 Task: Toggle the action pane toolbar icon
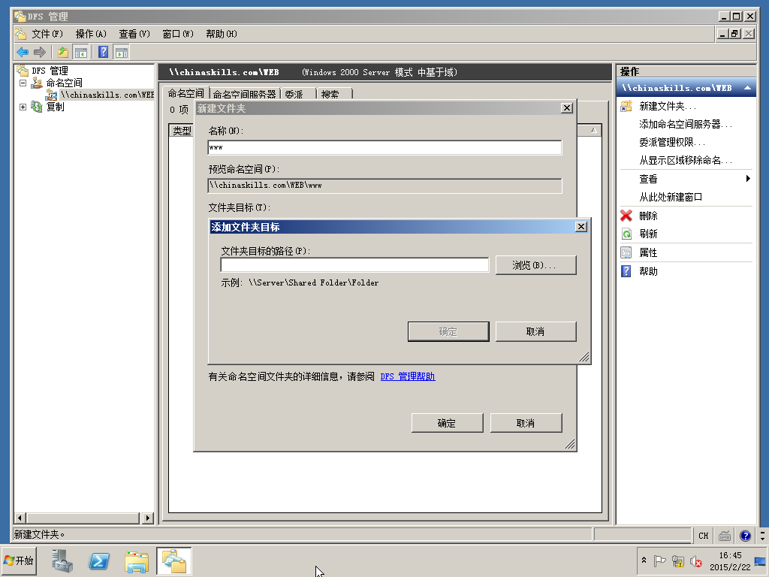121,52
